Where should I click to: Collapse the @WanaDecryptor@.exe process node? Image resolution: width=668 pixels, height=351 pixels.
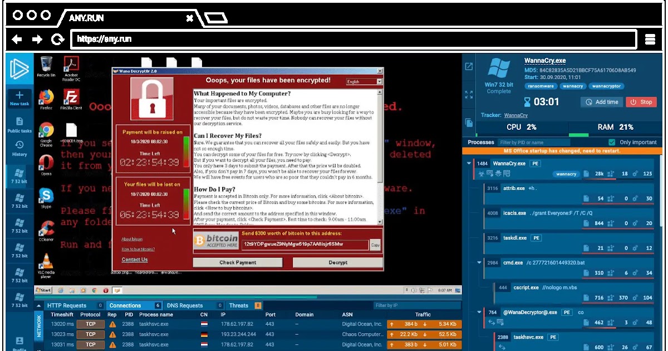[x=479, y=313]
